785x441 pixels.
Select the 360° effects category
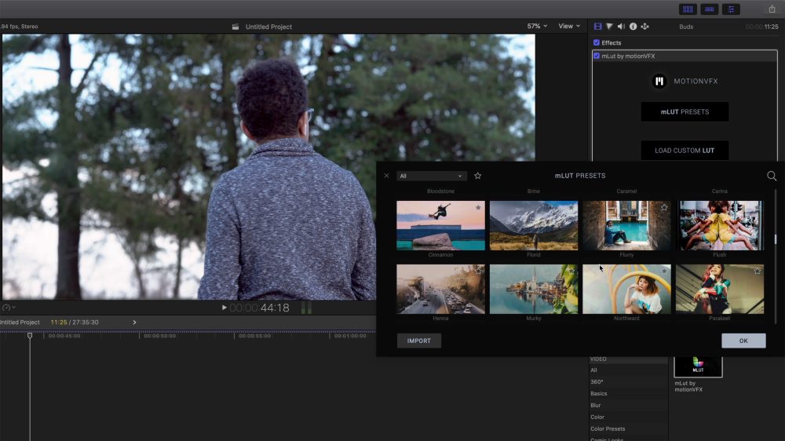(597, 381)
